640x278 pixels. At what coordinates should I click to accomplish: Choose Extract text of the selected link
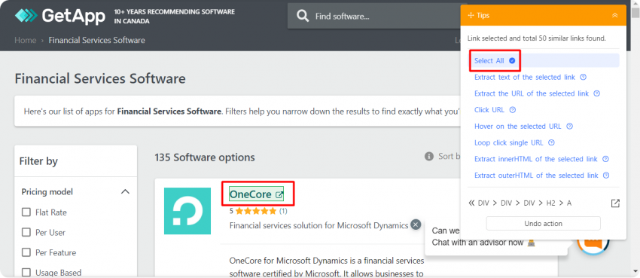[x=525, y=77]
